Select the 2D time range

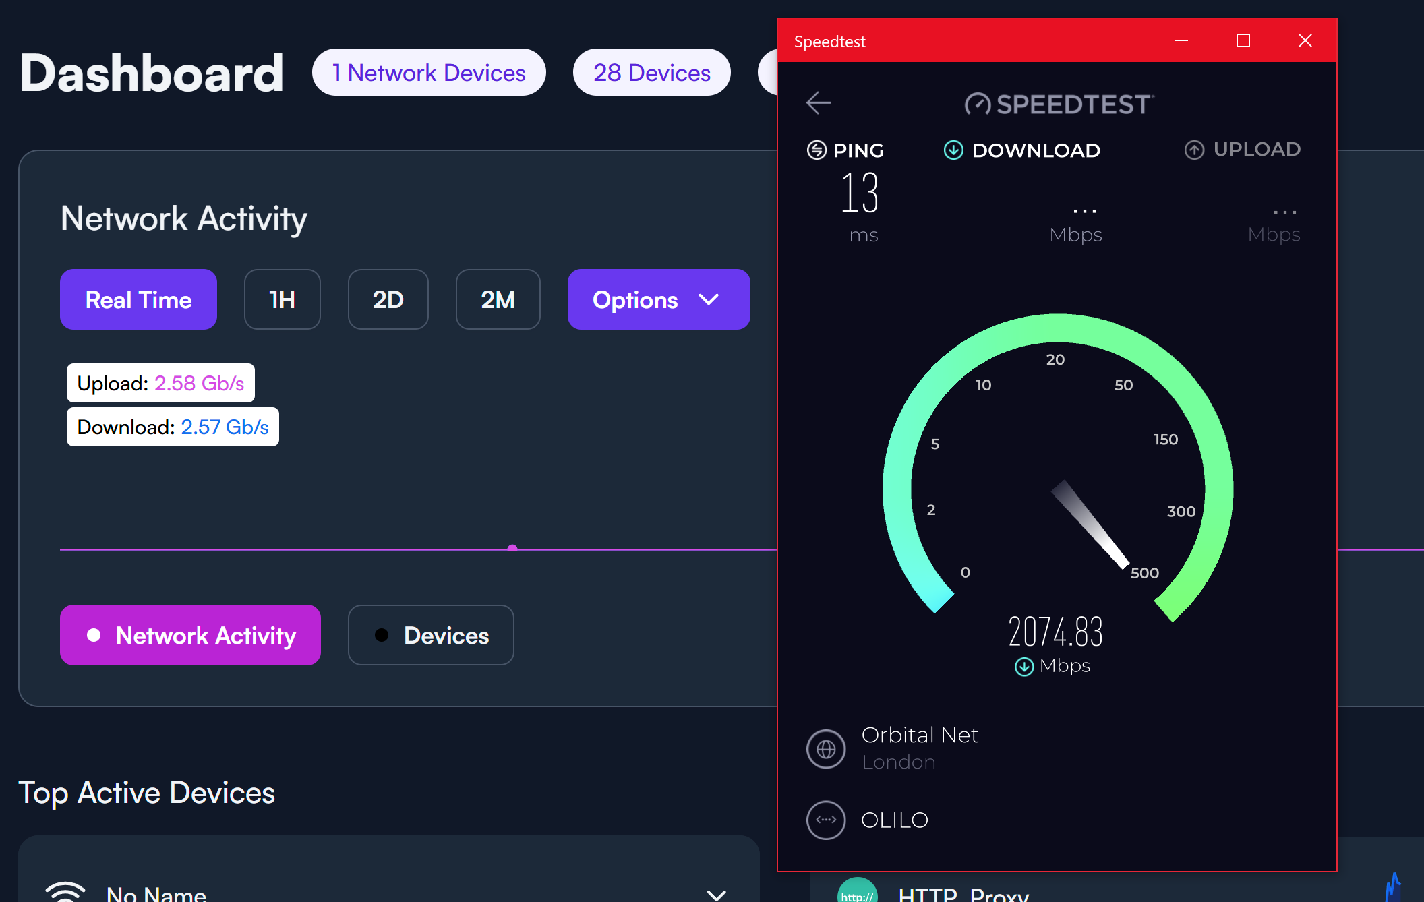click(388, 299)
